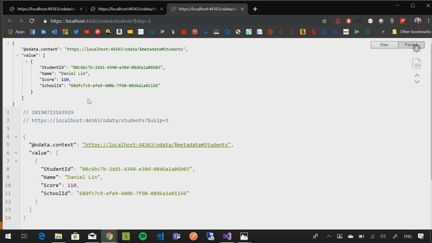
Task: Open battery status in the system tray
Action: point(361,236)
